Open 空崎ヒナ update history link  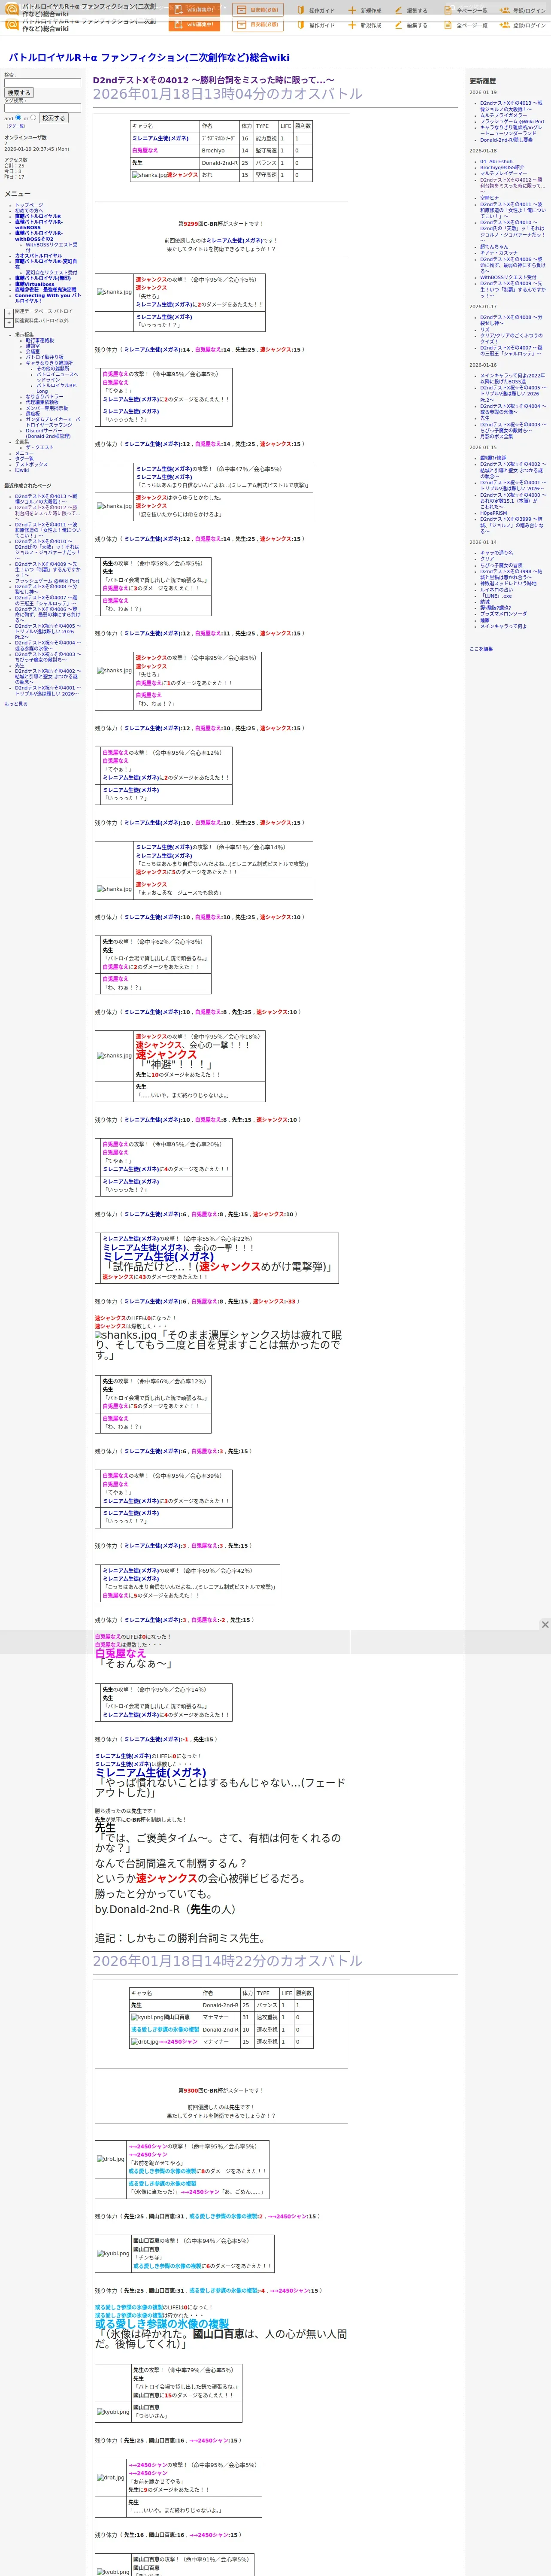click(x=489, y=198)
